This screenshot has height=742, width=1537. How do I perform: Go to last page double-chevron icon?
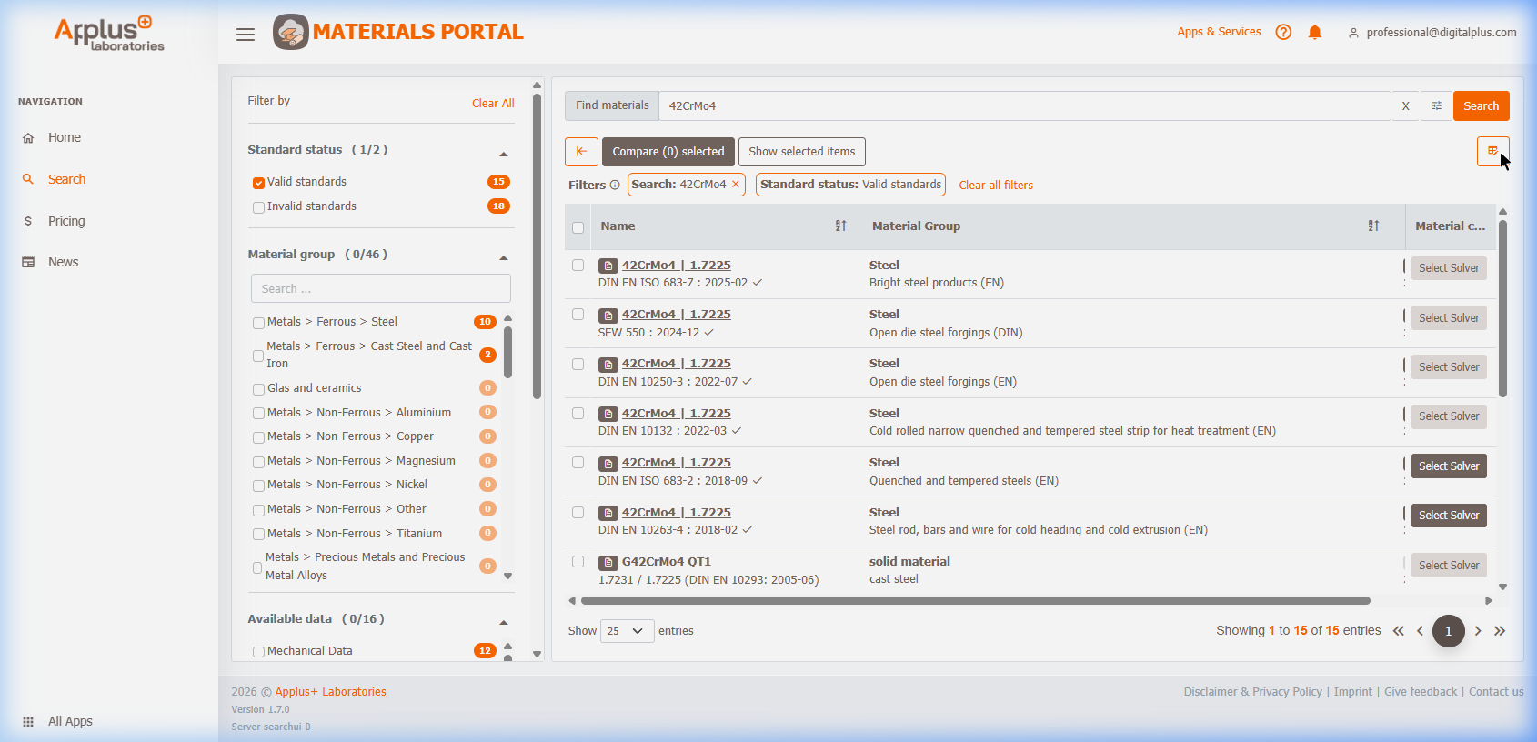coord(1500,631)
